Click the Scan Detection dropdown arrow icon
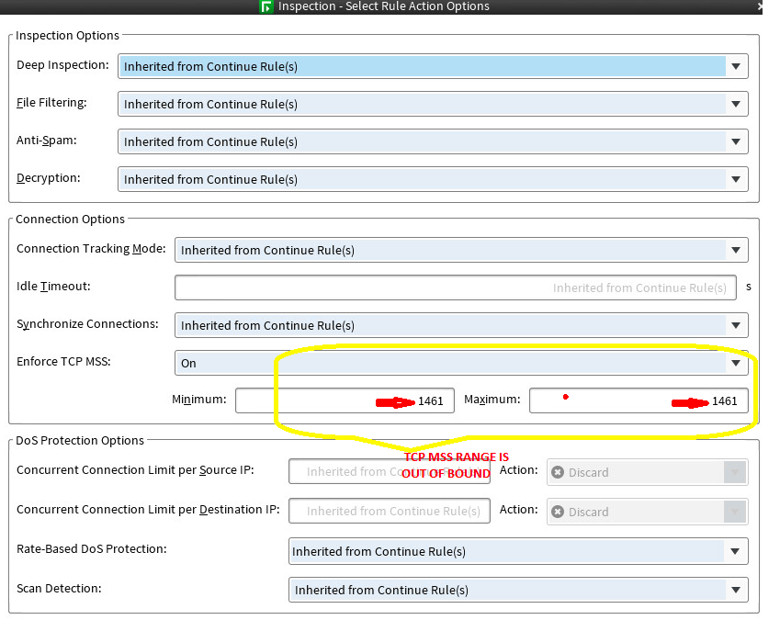 click(736, 590)
